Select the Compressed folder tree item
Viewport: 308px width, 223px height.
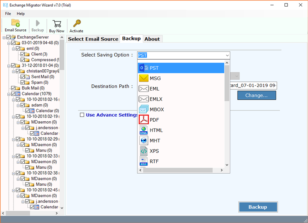pos(45,60)
